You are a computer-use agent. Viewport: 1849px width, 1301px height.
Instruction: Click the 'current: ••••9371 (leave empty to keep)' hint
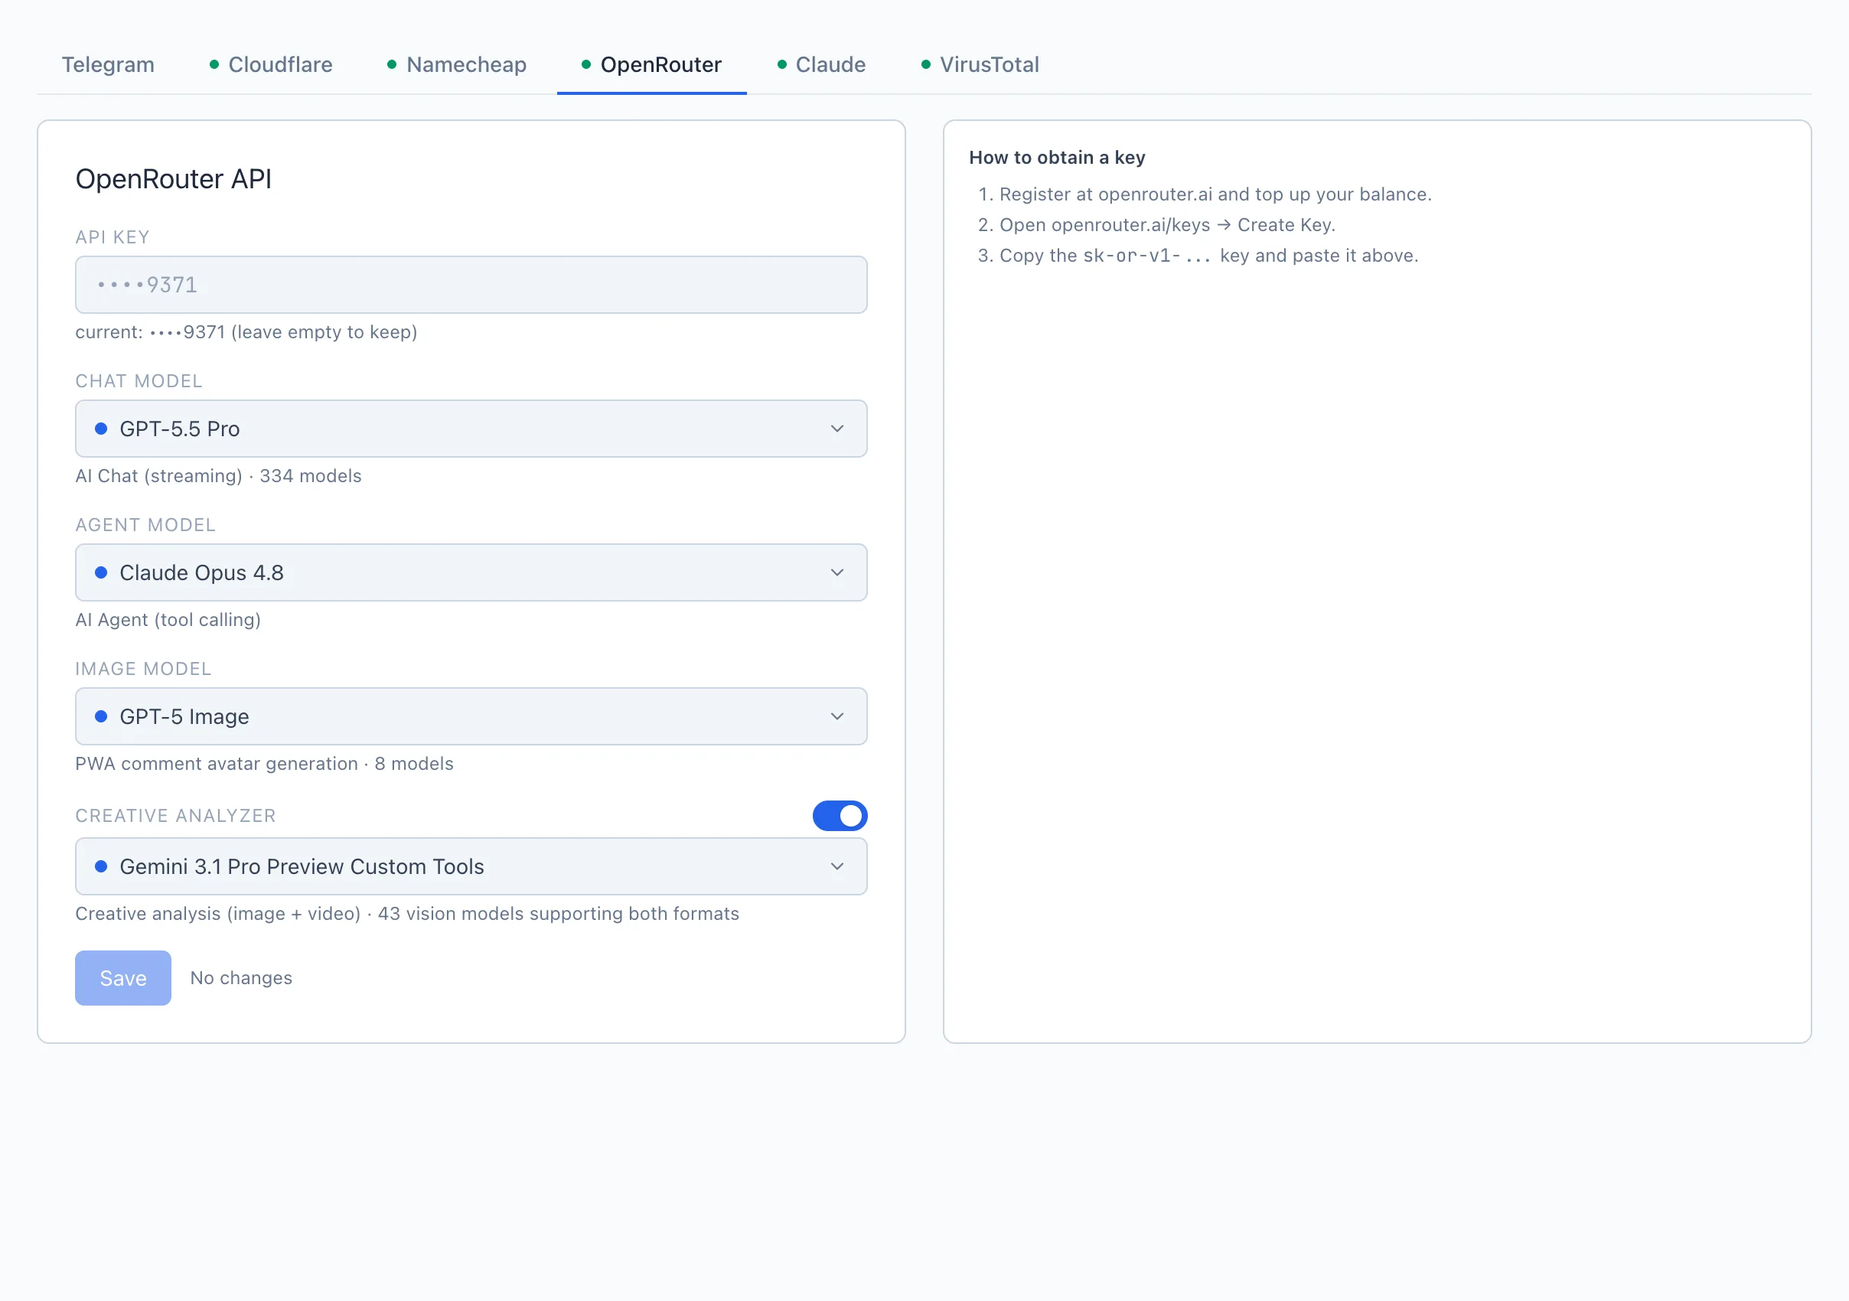[x=246, y=332]
